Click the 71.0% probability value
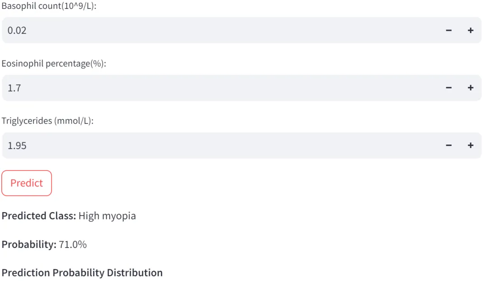The image size is (484, 281). coord(73,244)
